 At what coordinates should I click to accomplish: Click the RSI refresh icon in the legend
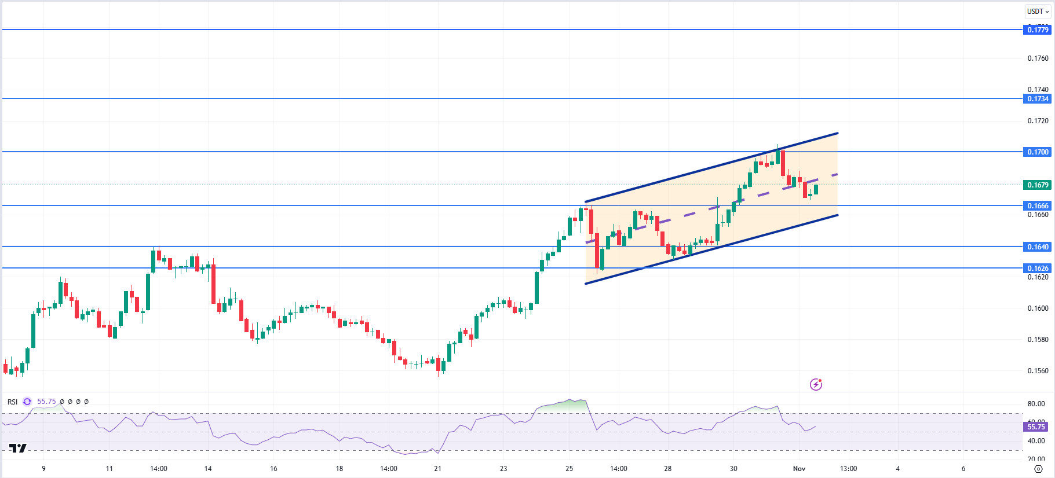(27, 402)
